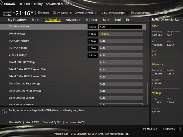Click Clock Crossing Boot Voltage Auto field
This screenshot has height=137, width=183.
[121, 84]
